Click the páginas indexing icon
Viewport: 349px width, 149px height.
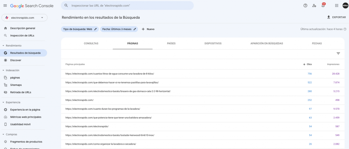[5, 78]
